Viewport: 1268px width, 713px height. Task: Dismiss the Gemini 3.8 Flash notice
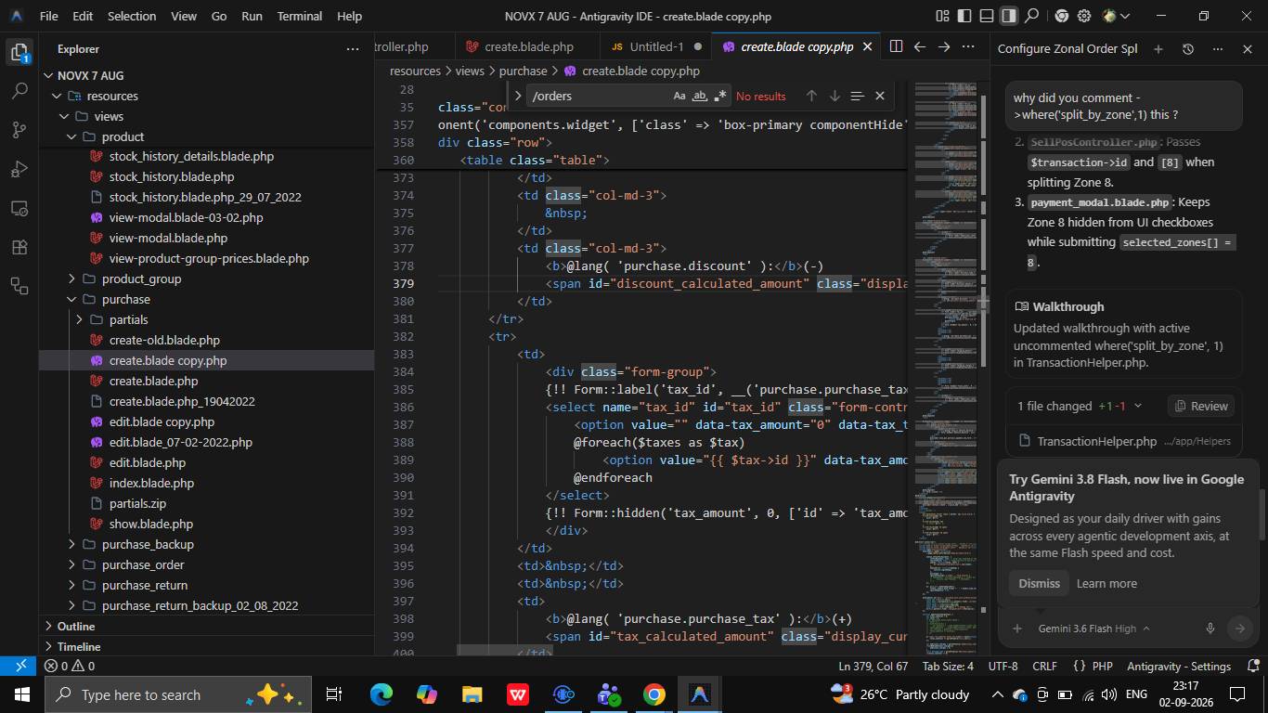click(1039, 583)
